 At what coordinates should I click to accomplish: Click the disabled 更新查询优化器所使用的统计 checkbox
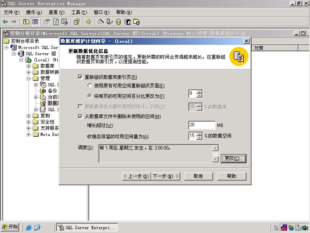80,106
